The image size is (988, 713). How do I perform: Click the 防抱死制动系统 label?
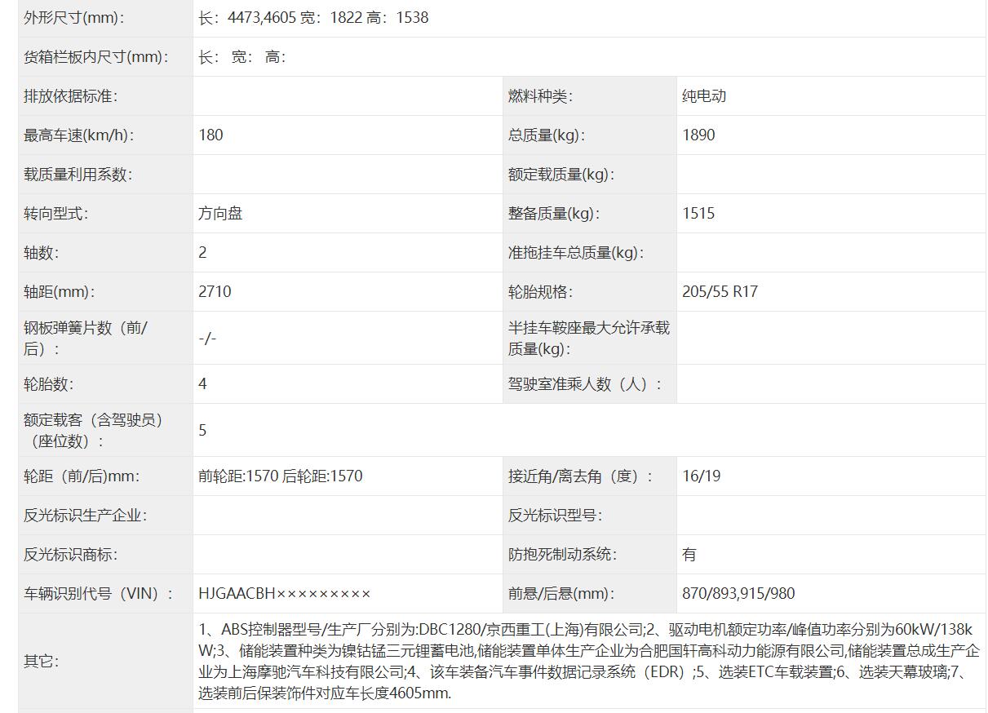pos(563,555)
